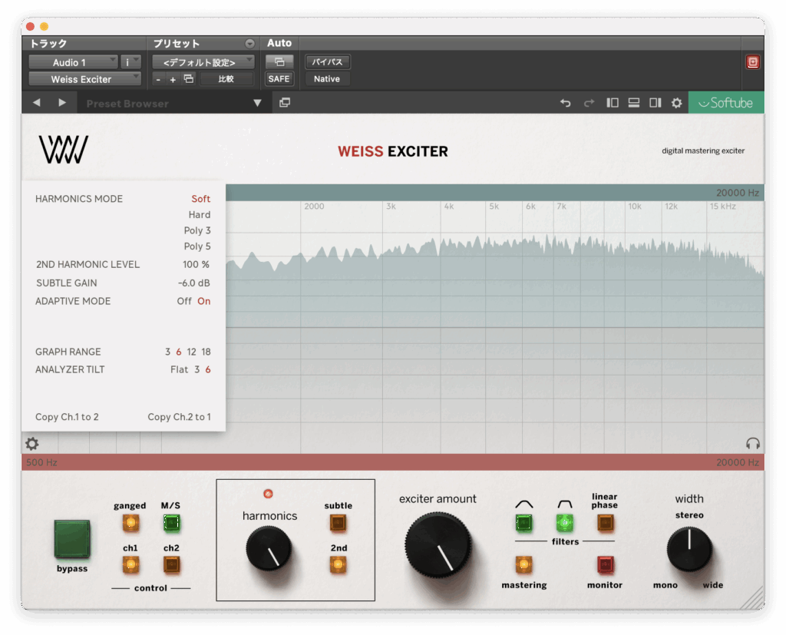Set Adaptive Mode to Off
The image size is (786, 635).
pyautogui.click(x=184, y=301)
